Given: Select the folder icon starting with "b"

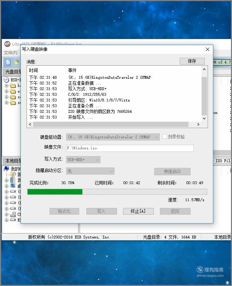Looking at the screenshot, I should pyautogui.click(x=13, y=86).
